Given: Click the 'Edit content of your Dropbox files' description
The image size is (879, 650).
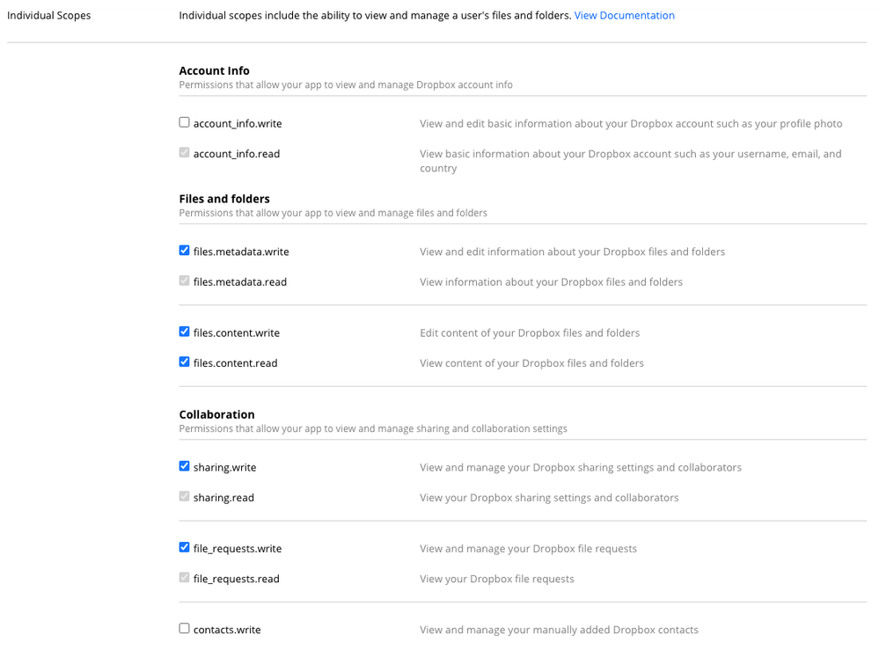Looking at the screenshot, I should click(529, 333).
